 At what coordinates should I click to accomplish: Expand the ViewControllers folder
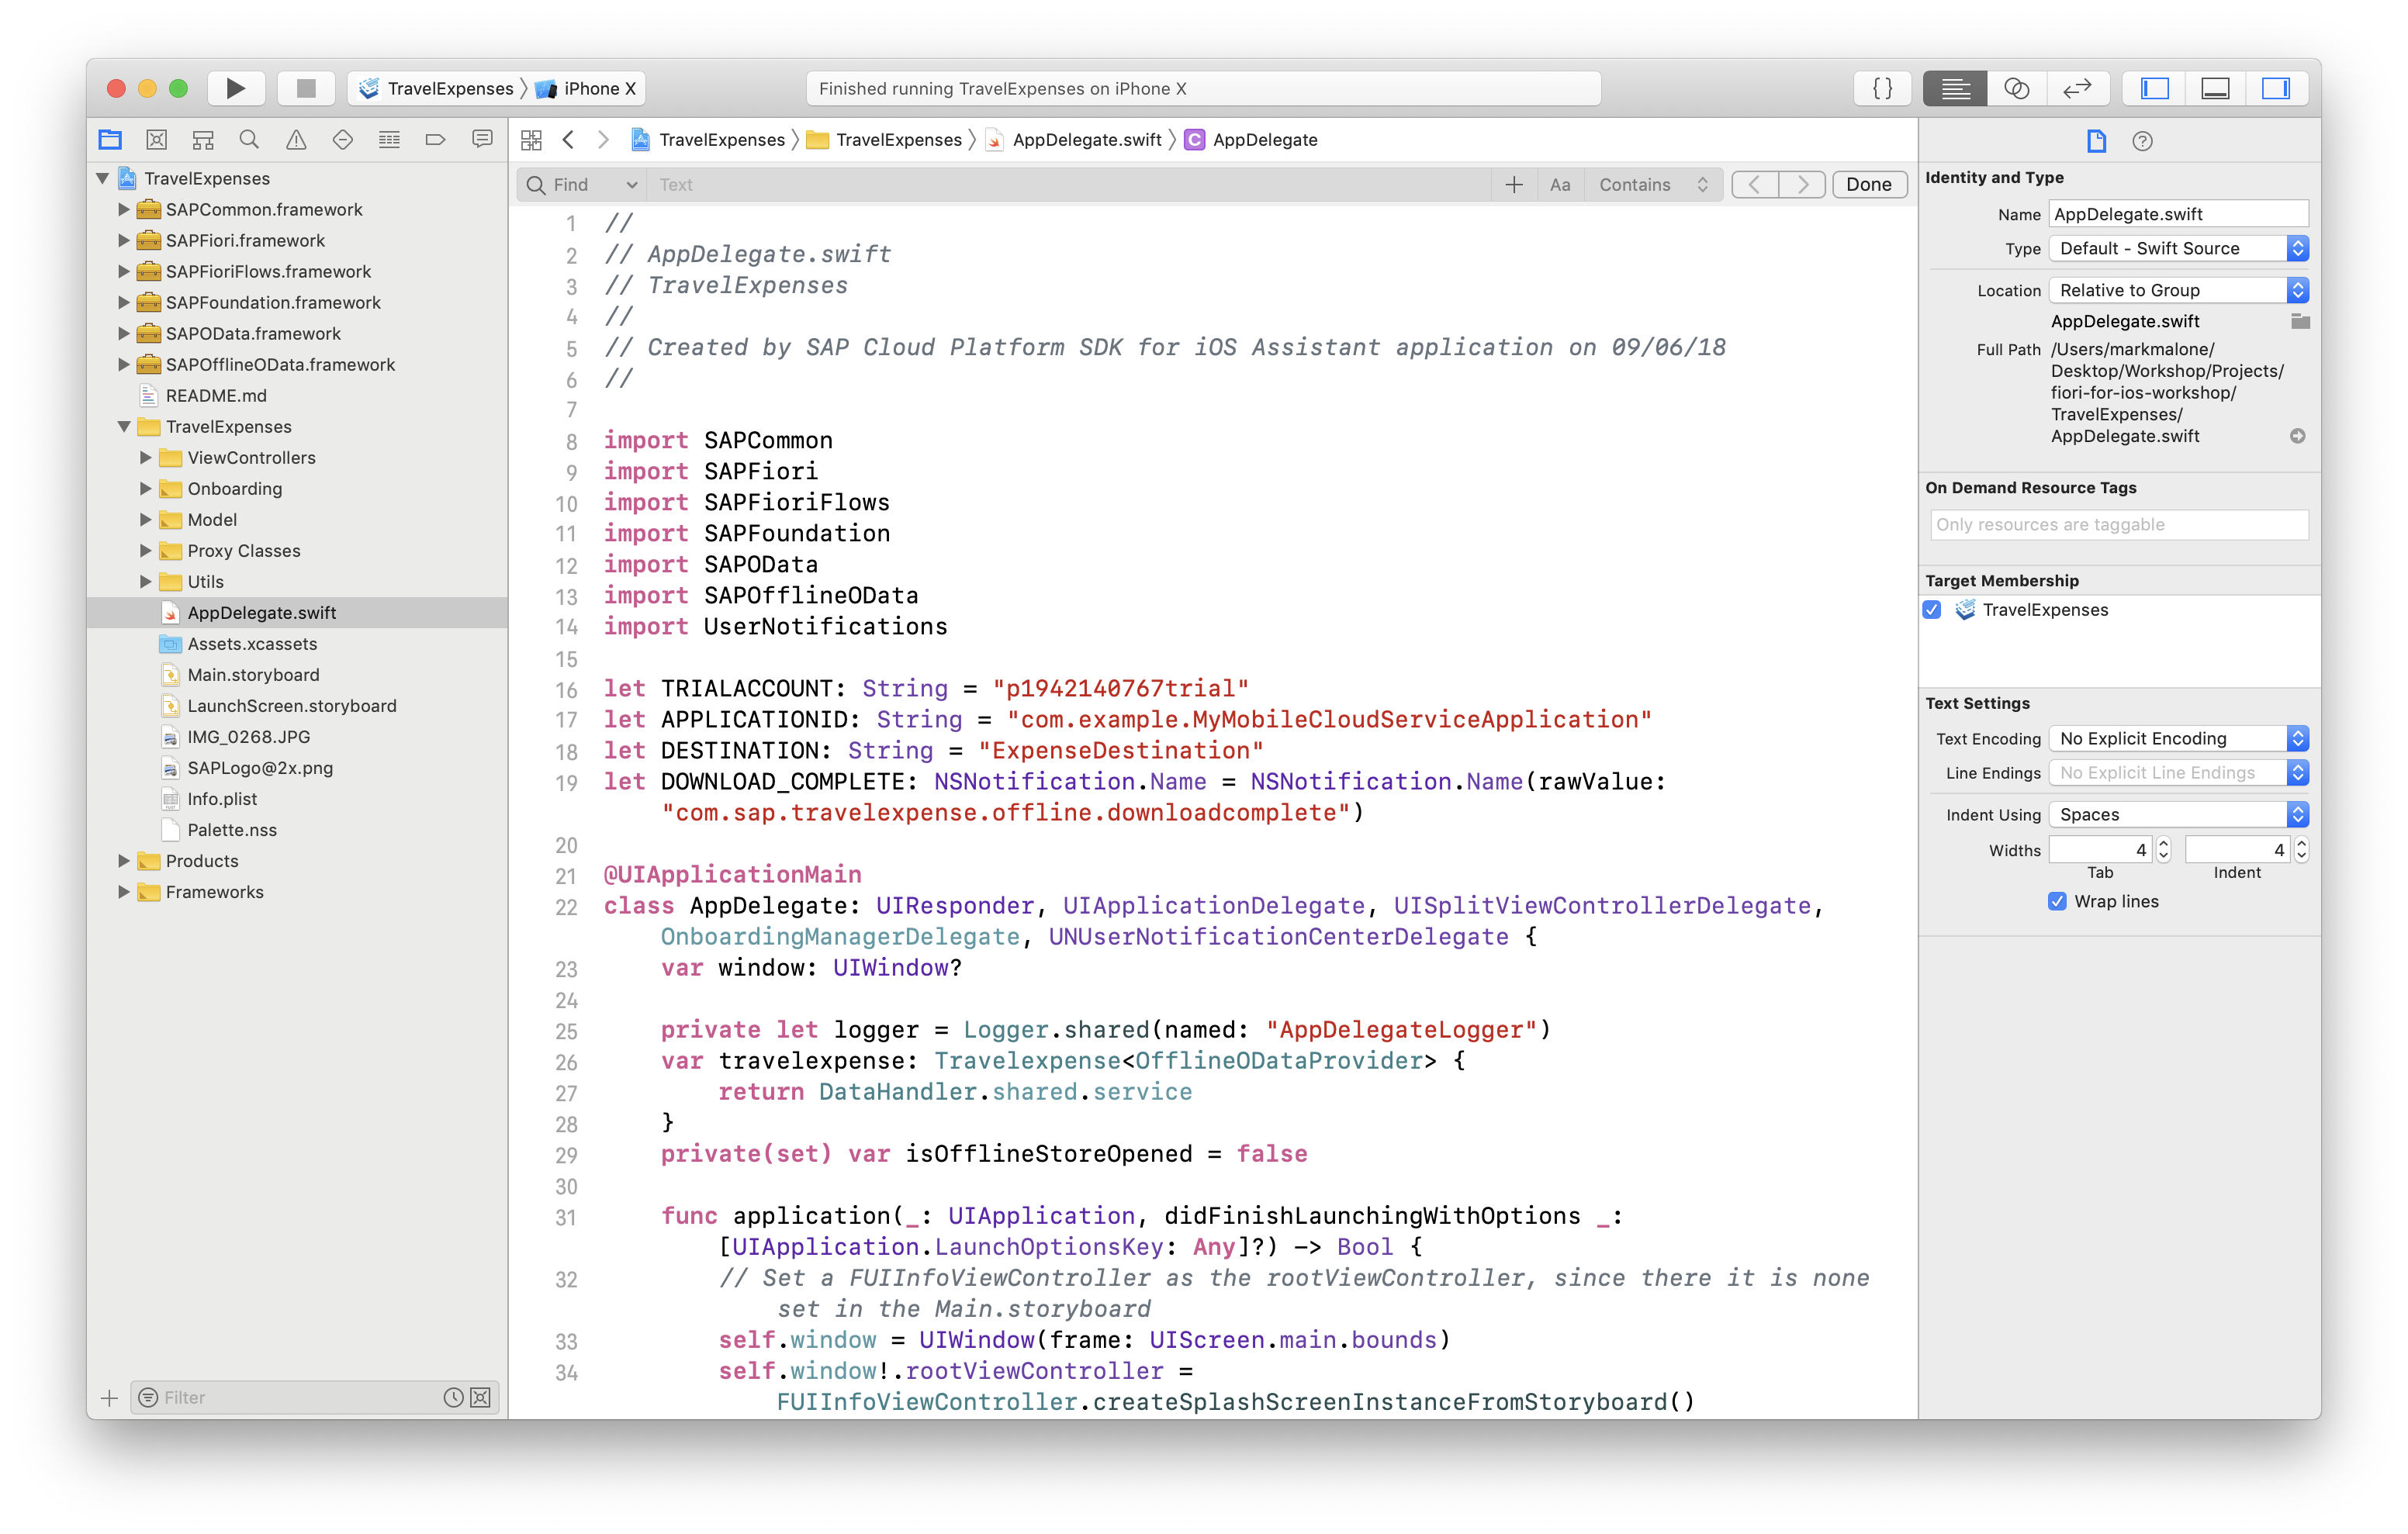coord(146,457)
